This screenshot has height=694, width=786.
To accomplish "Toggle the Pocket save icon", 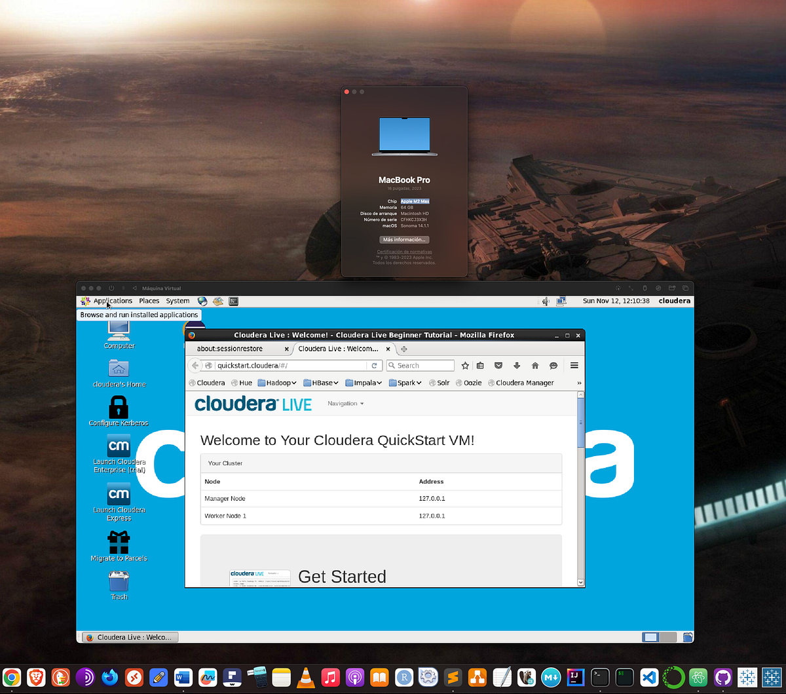I will [x=498, y=365].
